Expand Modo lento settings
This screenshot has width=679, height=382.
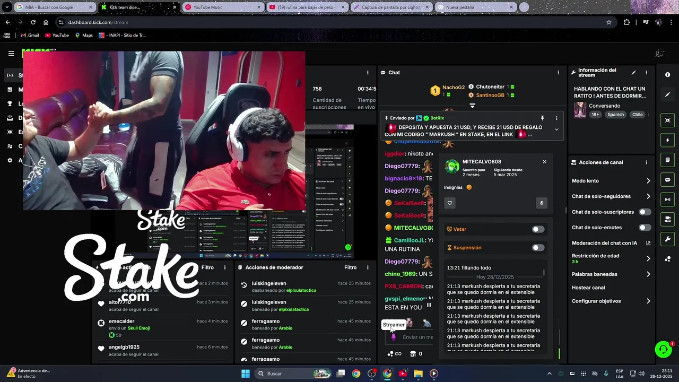(648, 181)
